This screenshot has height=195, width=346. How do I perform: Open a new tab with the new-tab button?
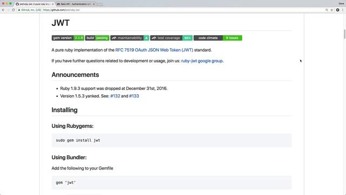point(100,4)
